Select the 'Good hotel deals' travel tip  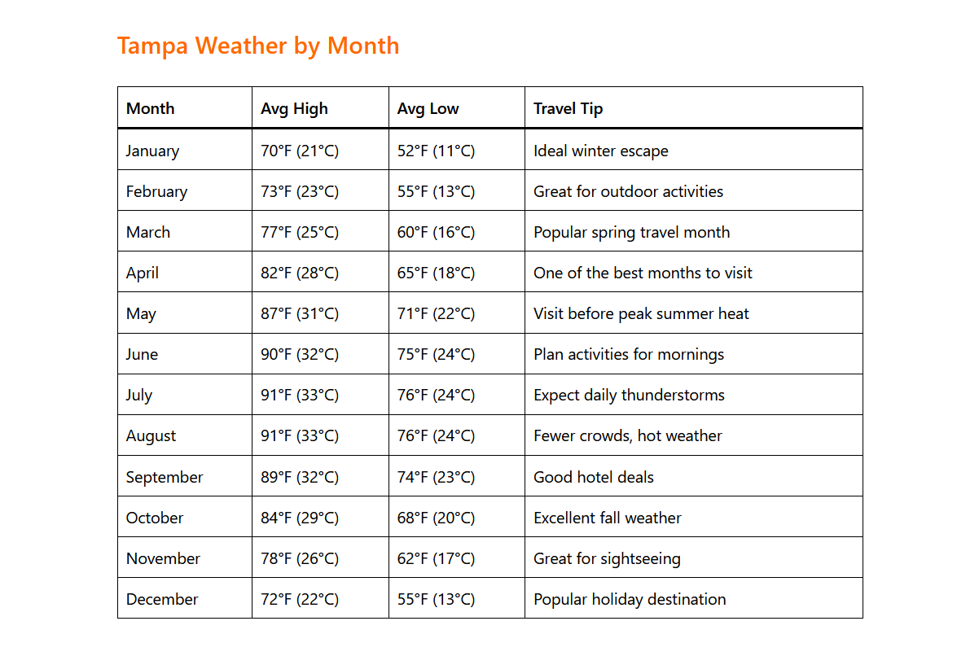[594, 477]
